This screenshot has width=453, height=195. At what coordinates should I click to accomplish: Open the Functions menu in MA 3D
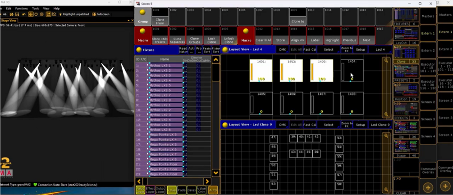(x=21, y=9)
